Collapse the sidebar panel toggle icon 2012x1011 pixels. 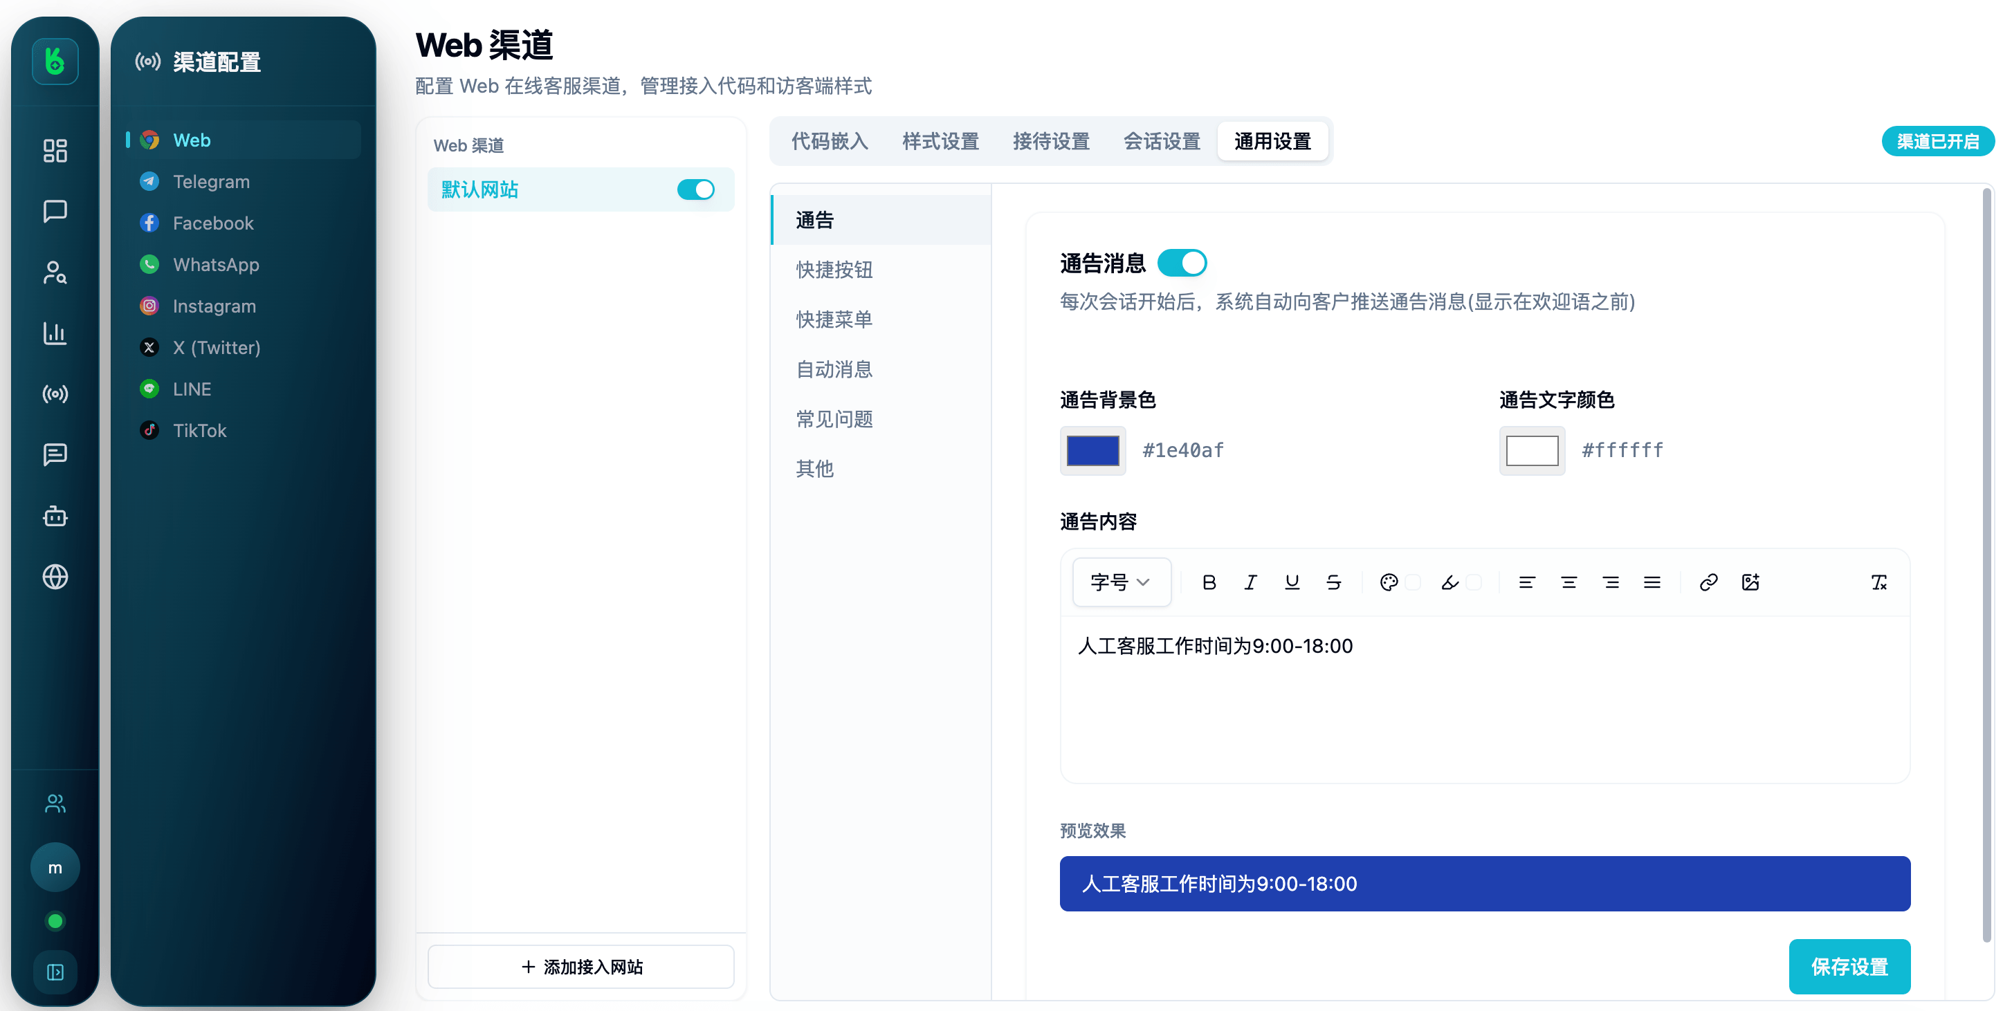55,972
